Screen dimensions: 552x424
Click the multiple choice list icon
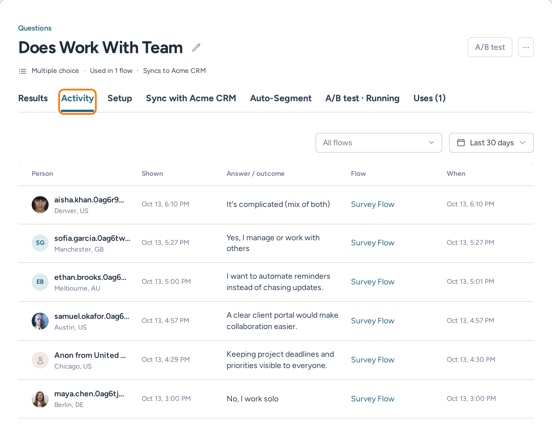point(22,71)
